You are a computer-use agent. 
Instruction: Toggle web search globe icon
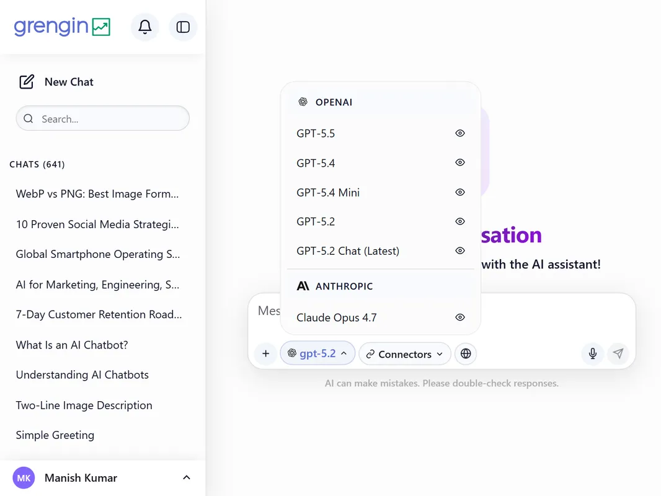466,353
